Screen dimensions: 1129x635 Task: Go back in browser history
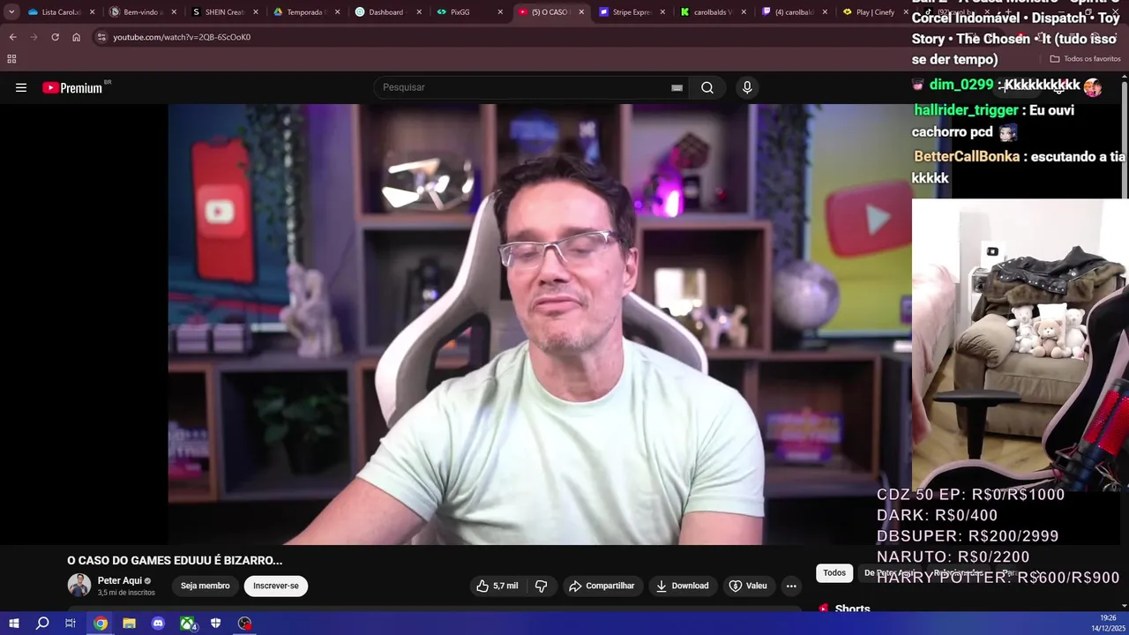[x=12, y=37]
